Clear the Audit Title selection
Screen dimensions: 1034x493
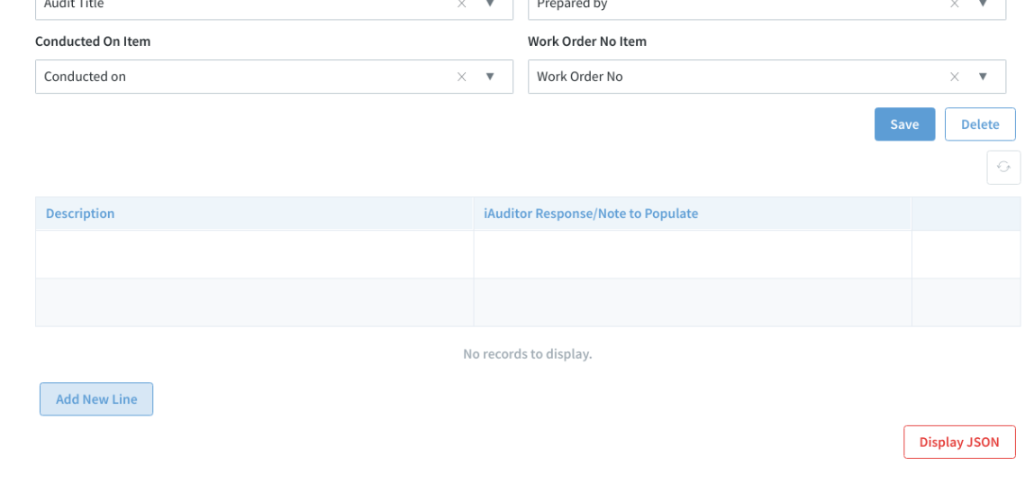461,4
